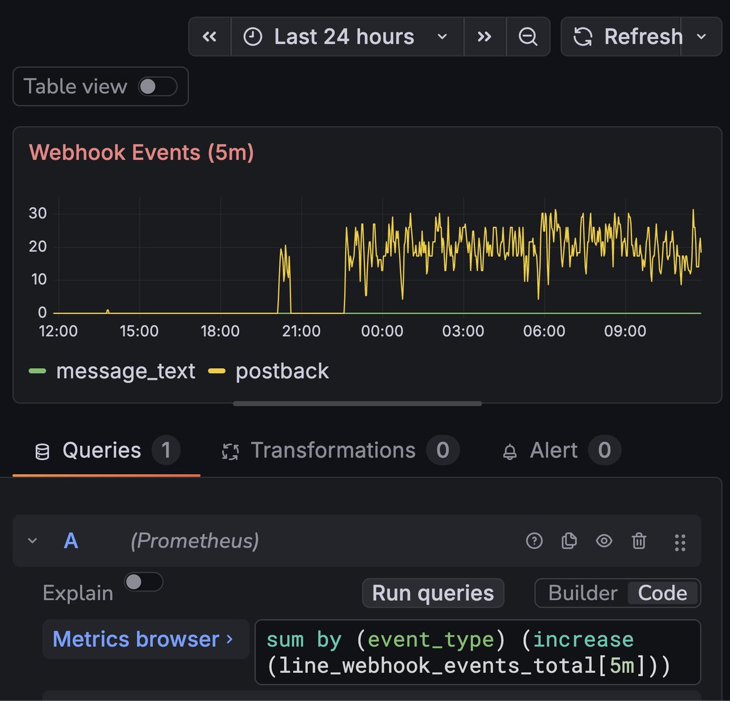Viewport: 730px width, 701px height.
Task: Open the Metrics browser
Action: click(x=145, y=639)
